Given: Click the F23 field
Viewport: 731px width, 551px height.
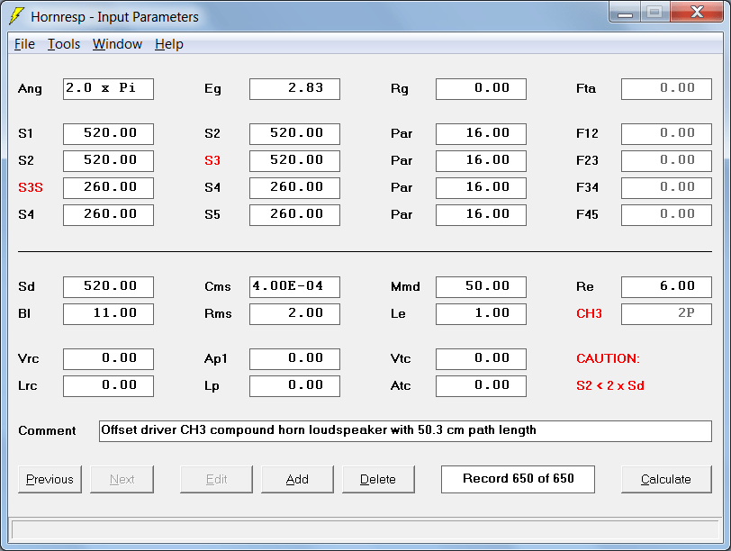Looking at the screenshot, I should (667, 161).
